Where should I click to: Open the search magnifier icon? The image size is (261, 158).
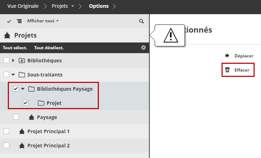click(x=142, y=21)
